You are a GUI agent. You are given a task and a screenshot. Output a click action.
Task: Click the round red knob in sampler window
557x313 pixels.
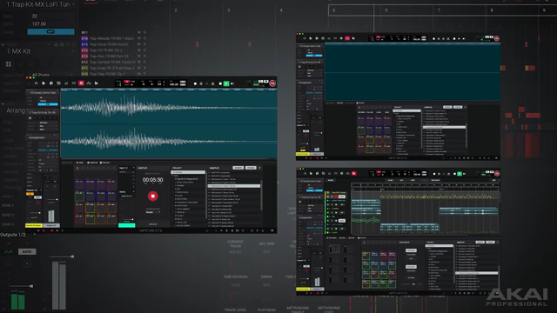pos(272,83)
